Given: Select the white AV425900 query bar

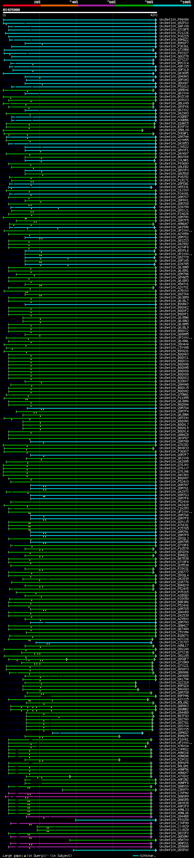Looking at the screenshot, I should click(x=80, y=12).
